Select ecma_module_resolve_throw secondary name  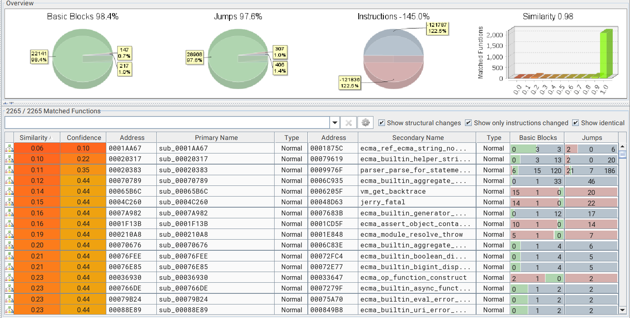coord(411,235)
